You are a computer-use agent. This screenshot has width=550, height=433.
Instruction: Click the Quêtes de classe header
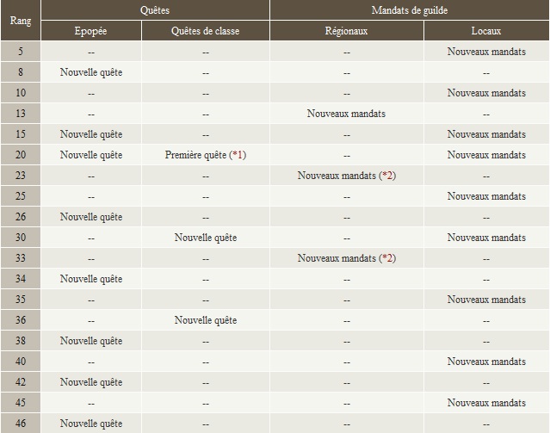pyautogui.click(x=205, y=31)
